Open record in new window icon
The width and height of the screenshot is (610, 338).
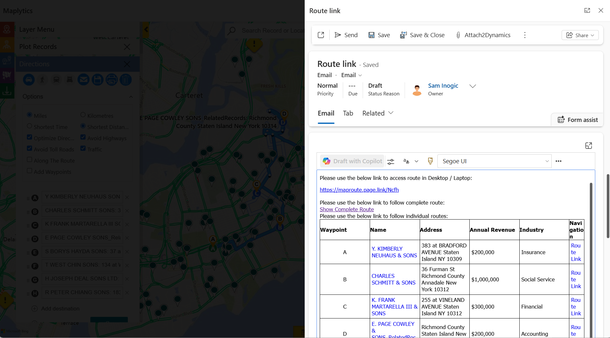[x=321, y=35]
